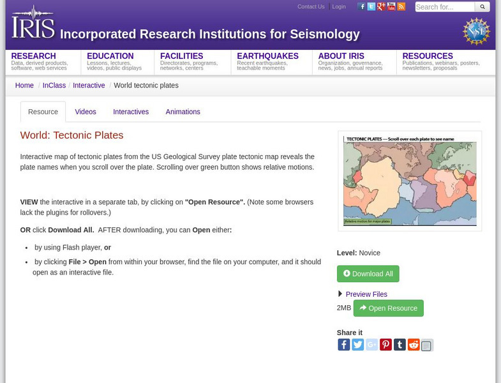Click the green Download All button
The image size is (501, 383).
[368, 274]
